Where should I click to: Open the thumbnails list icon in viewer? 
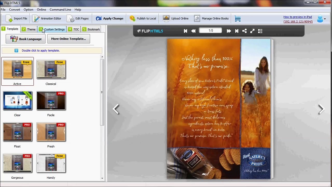pos(260,31)
